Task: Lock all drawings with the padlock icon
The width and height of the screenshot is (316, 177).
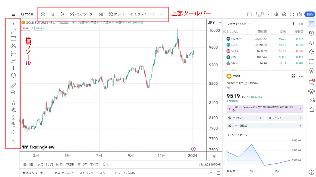Action: pyautogui.click(x=13, y=117)
